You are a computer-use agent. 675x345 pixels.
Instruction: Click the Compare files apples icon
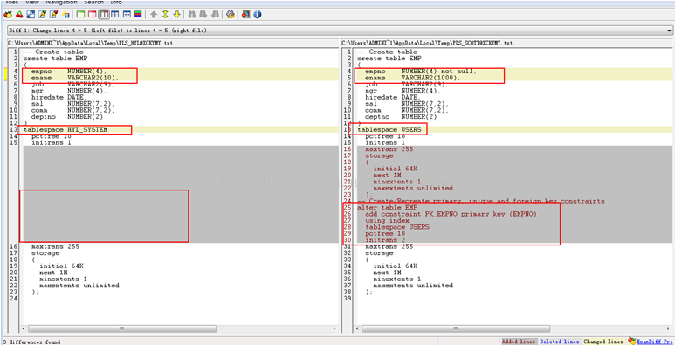tap(8, 15)
